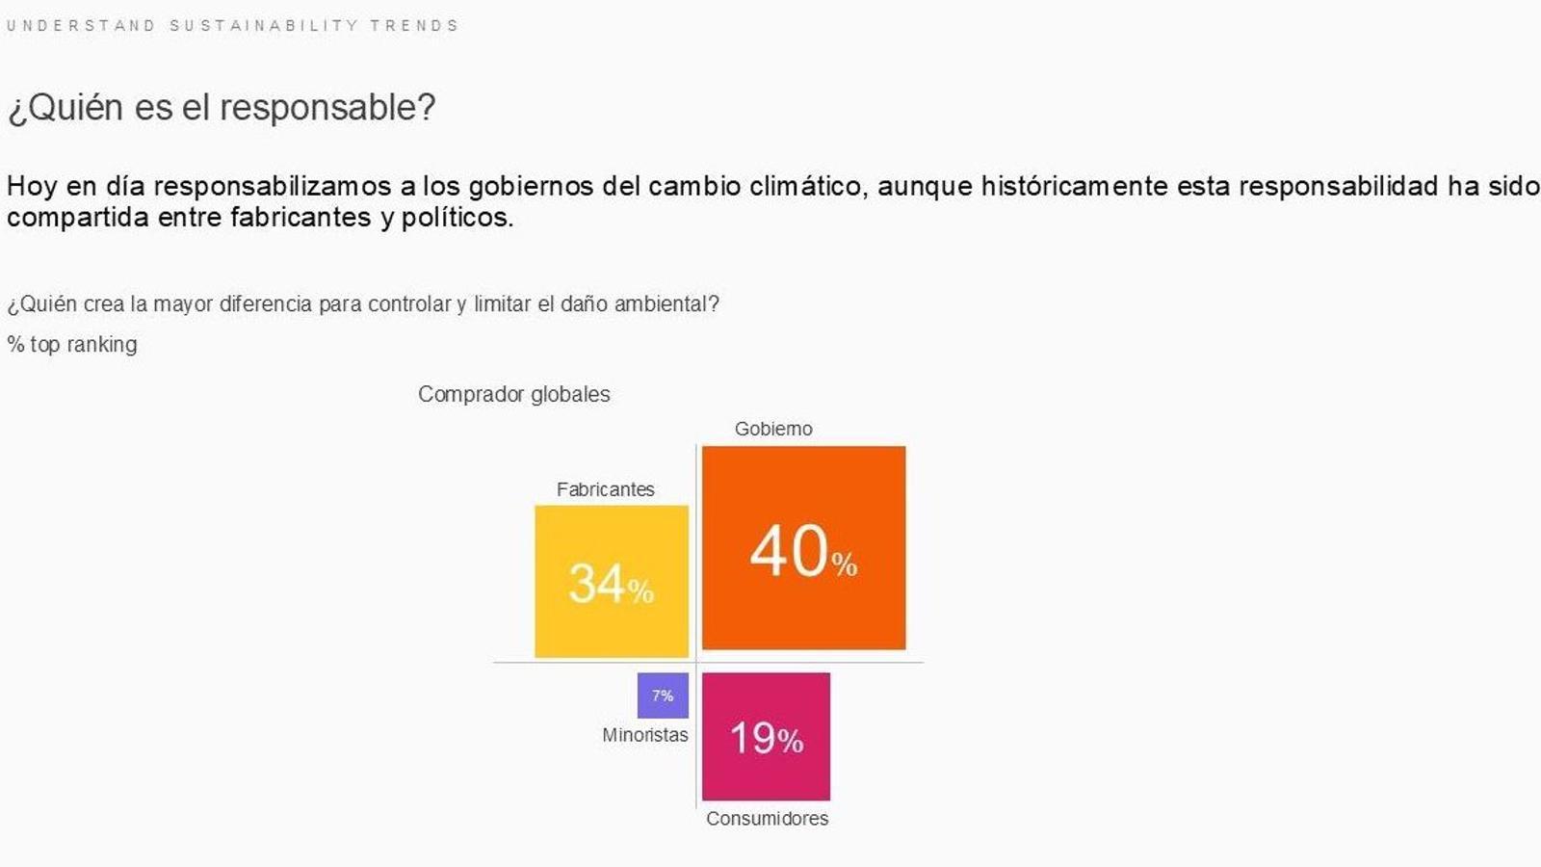Click the word UNDERSTAND in the header
This screenshot has height=867, width=1541.
(x=81, y=26)
